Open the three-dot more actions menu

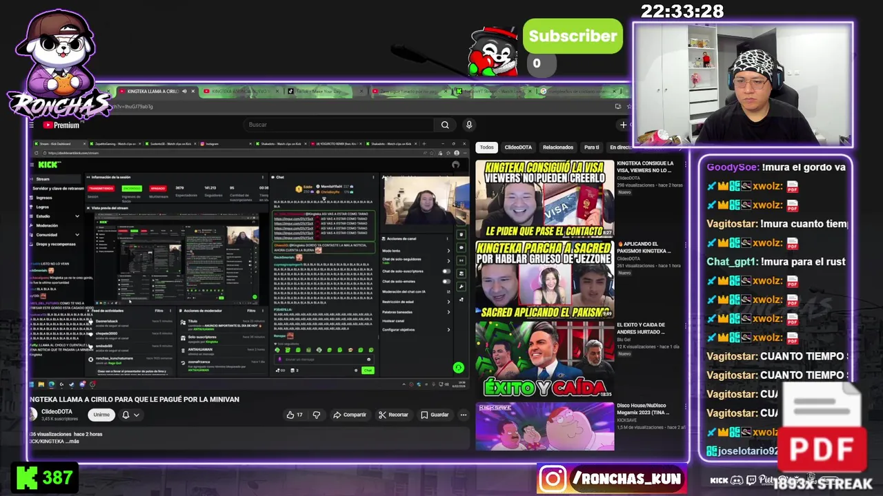tap(464, 415)
